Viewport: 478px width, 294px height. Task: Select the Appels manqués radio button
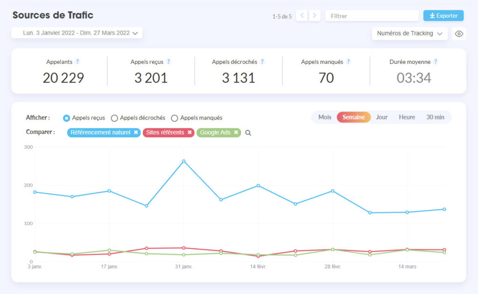tap(175, 118)
